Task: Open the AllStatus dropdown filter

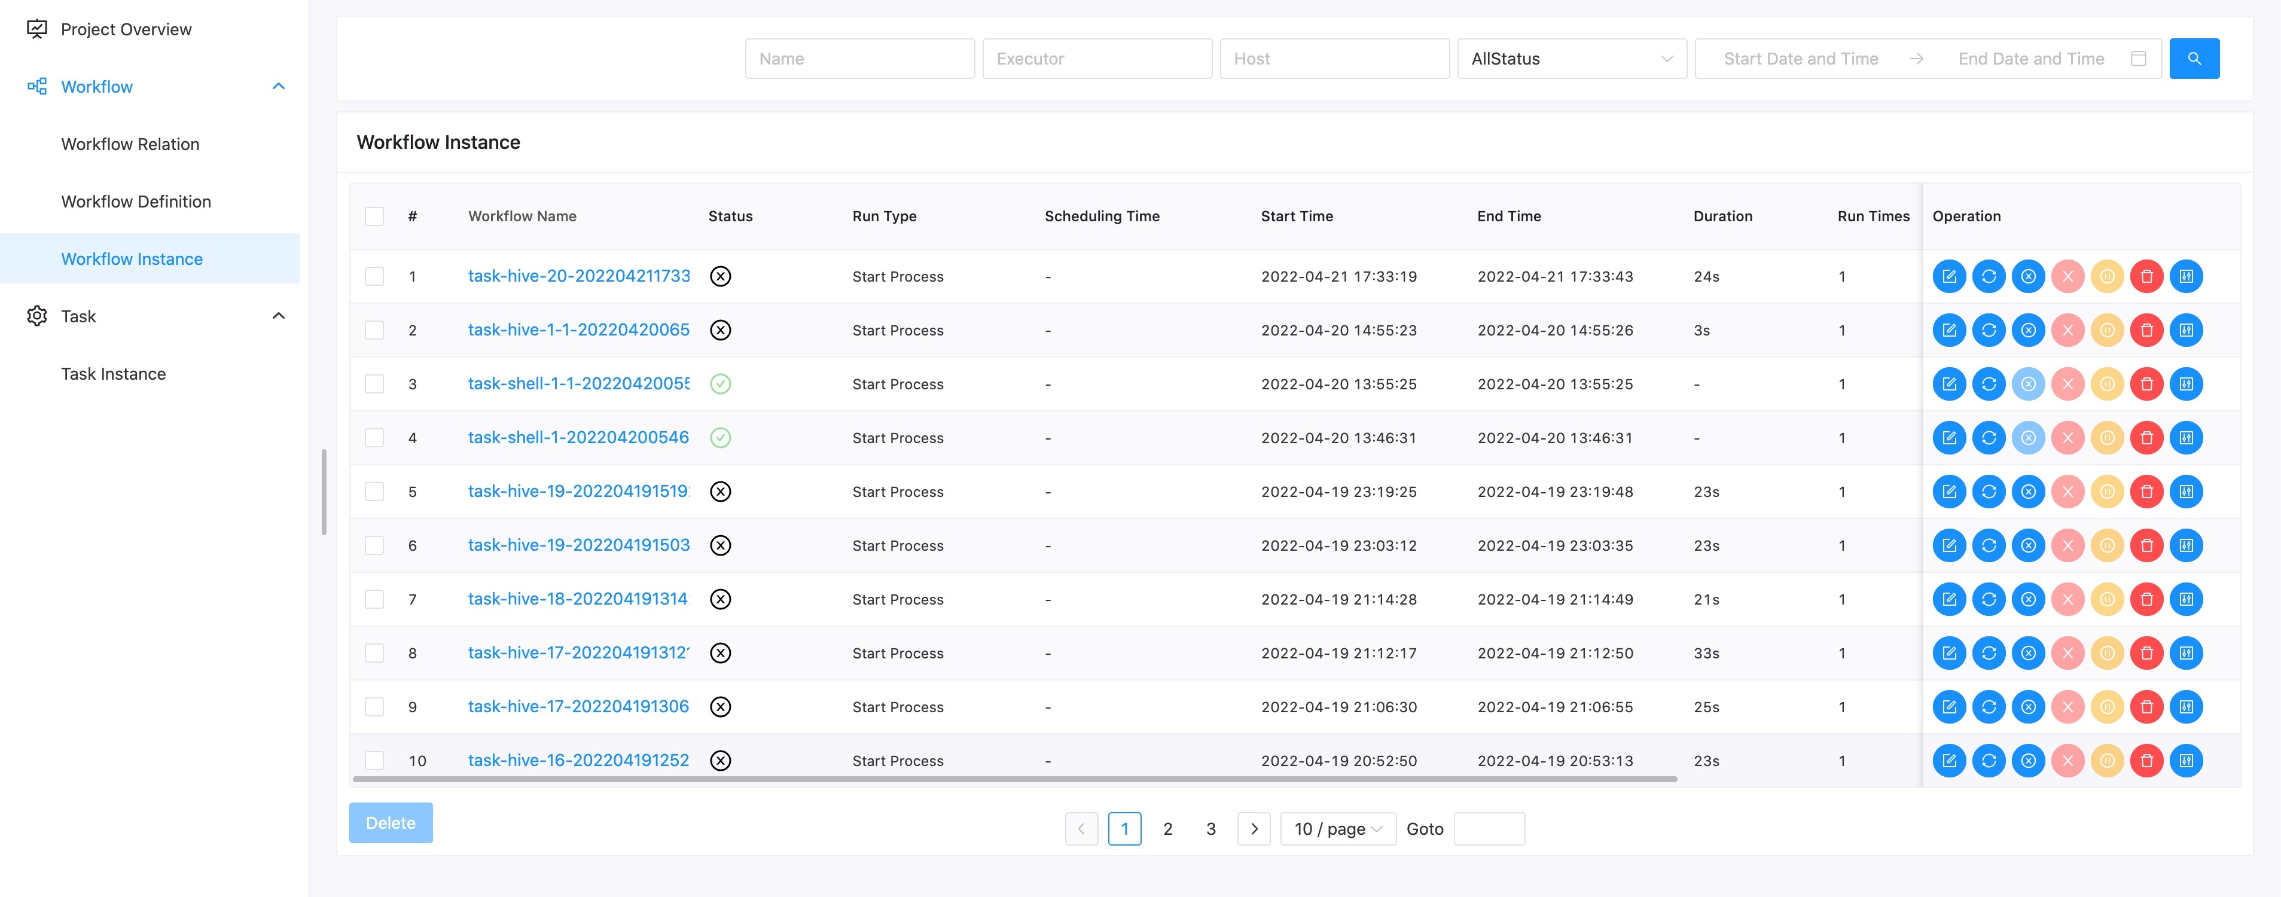Action: click(1571, 59)
